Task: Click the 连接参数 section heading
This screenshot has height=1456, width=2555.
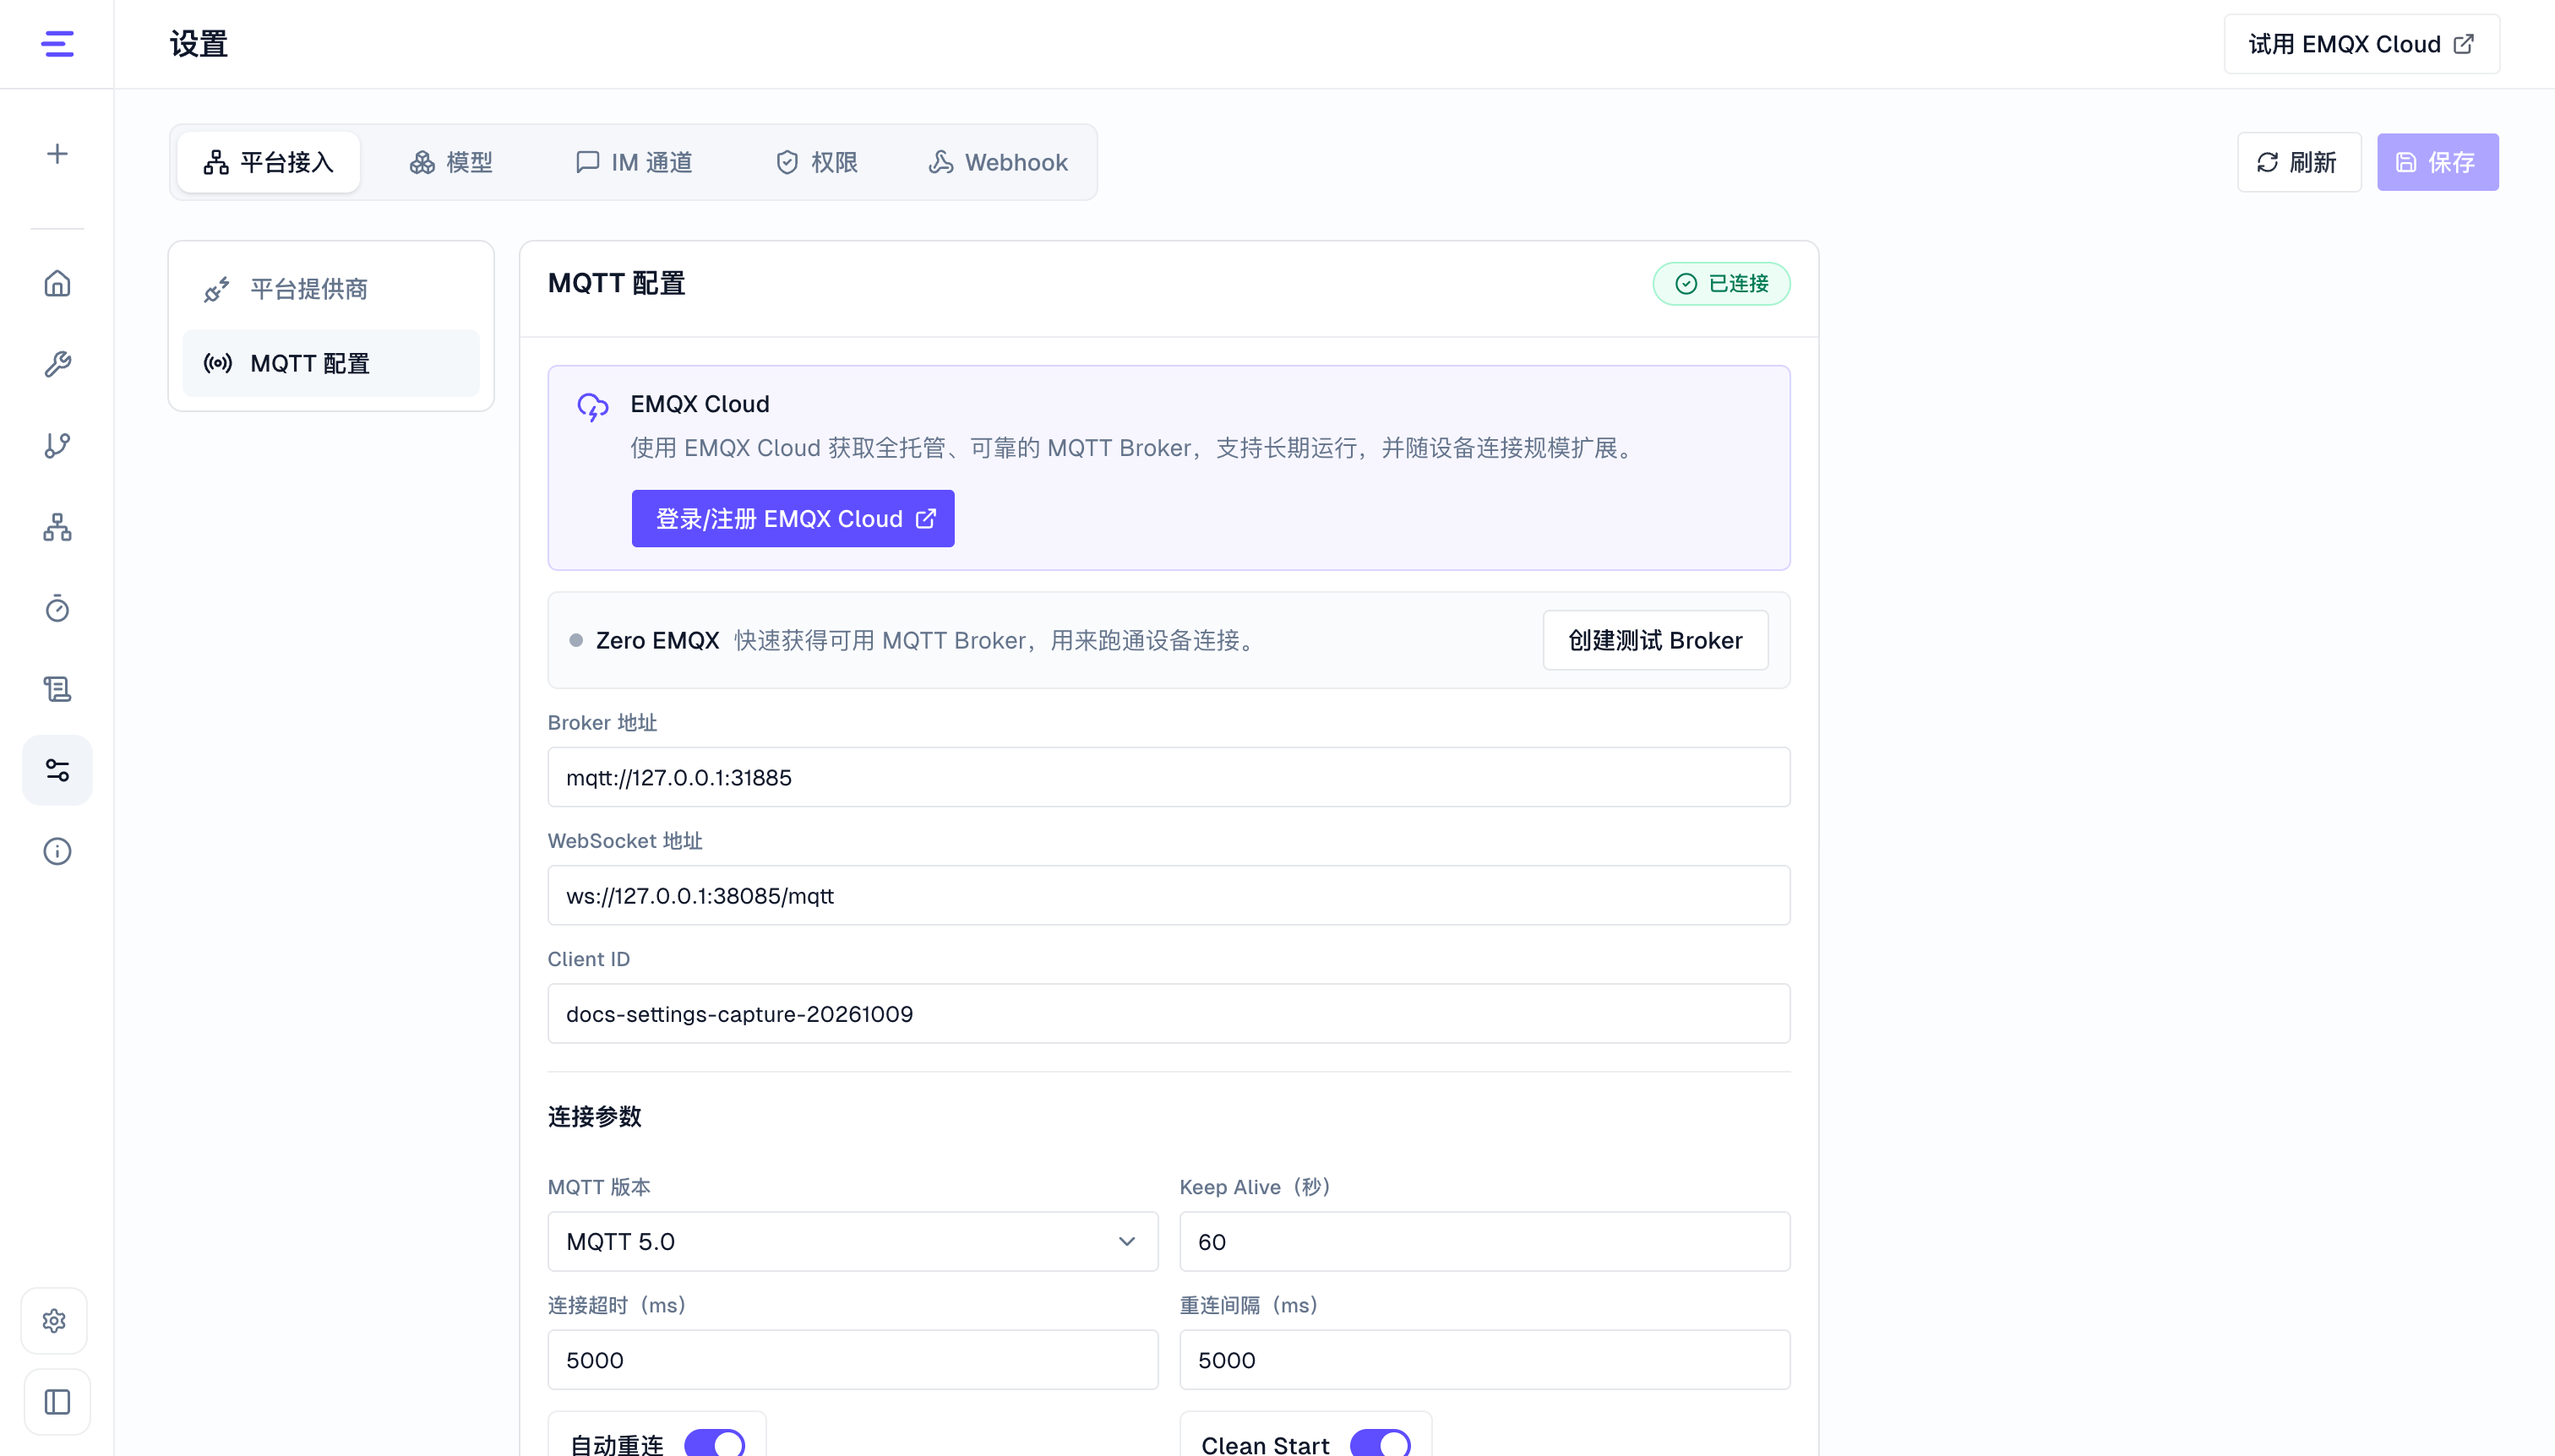Action: 594,1116
